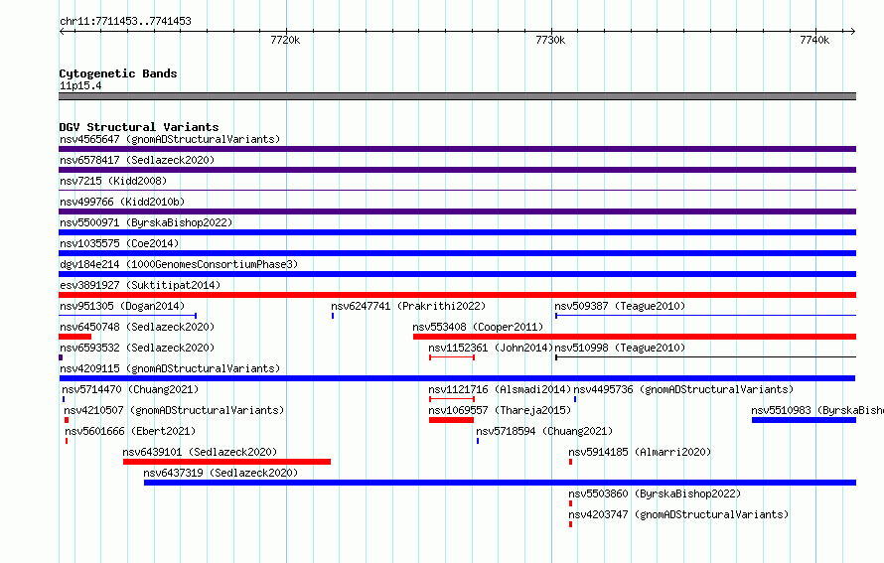Click the nsv5601666 (Ebert2021) label
The width and height of the screenshot is (884, 563).
pyautogui.click(x=130, y=431)
